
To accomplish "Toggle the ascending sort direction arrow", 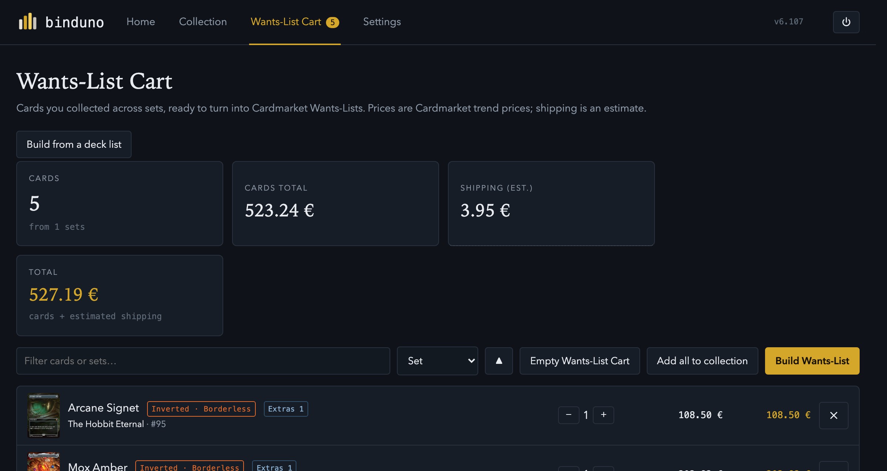I will pyautogui.click(x=499, y=361).
